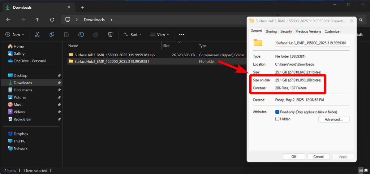
Task: Click the Cut scissors icon
Action: coord(37,34)
